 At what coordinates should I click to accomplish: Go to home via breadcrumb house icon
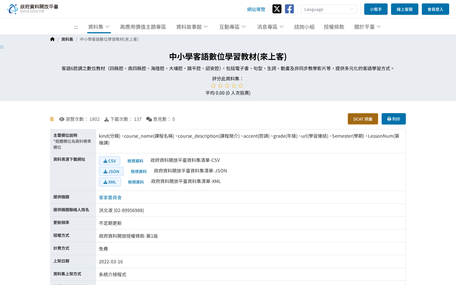pos(52,39)
